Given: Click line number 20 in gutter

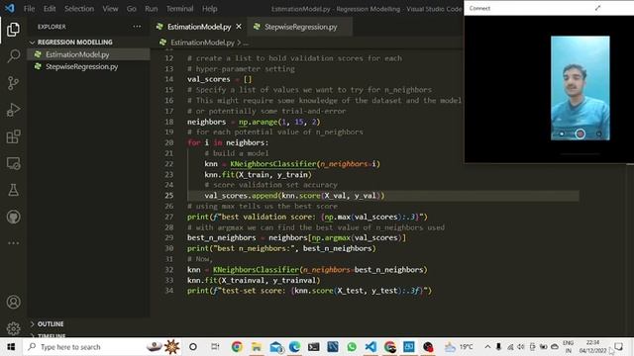Looking at the screenshot, I should 169,142.
